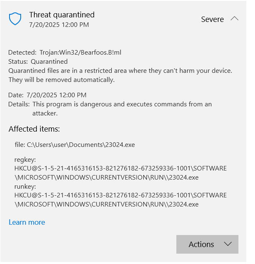Image resolution: width=255 pixels, height=264 pixels.
Task: Open the Learn more link
Action: (27, 222)
